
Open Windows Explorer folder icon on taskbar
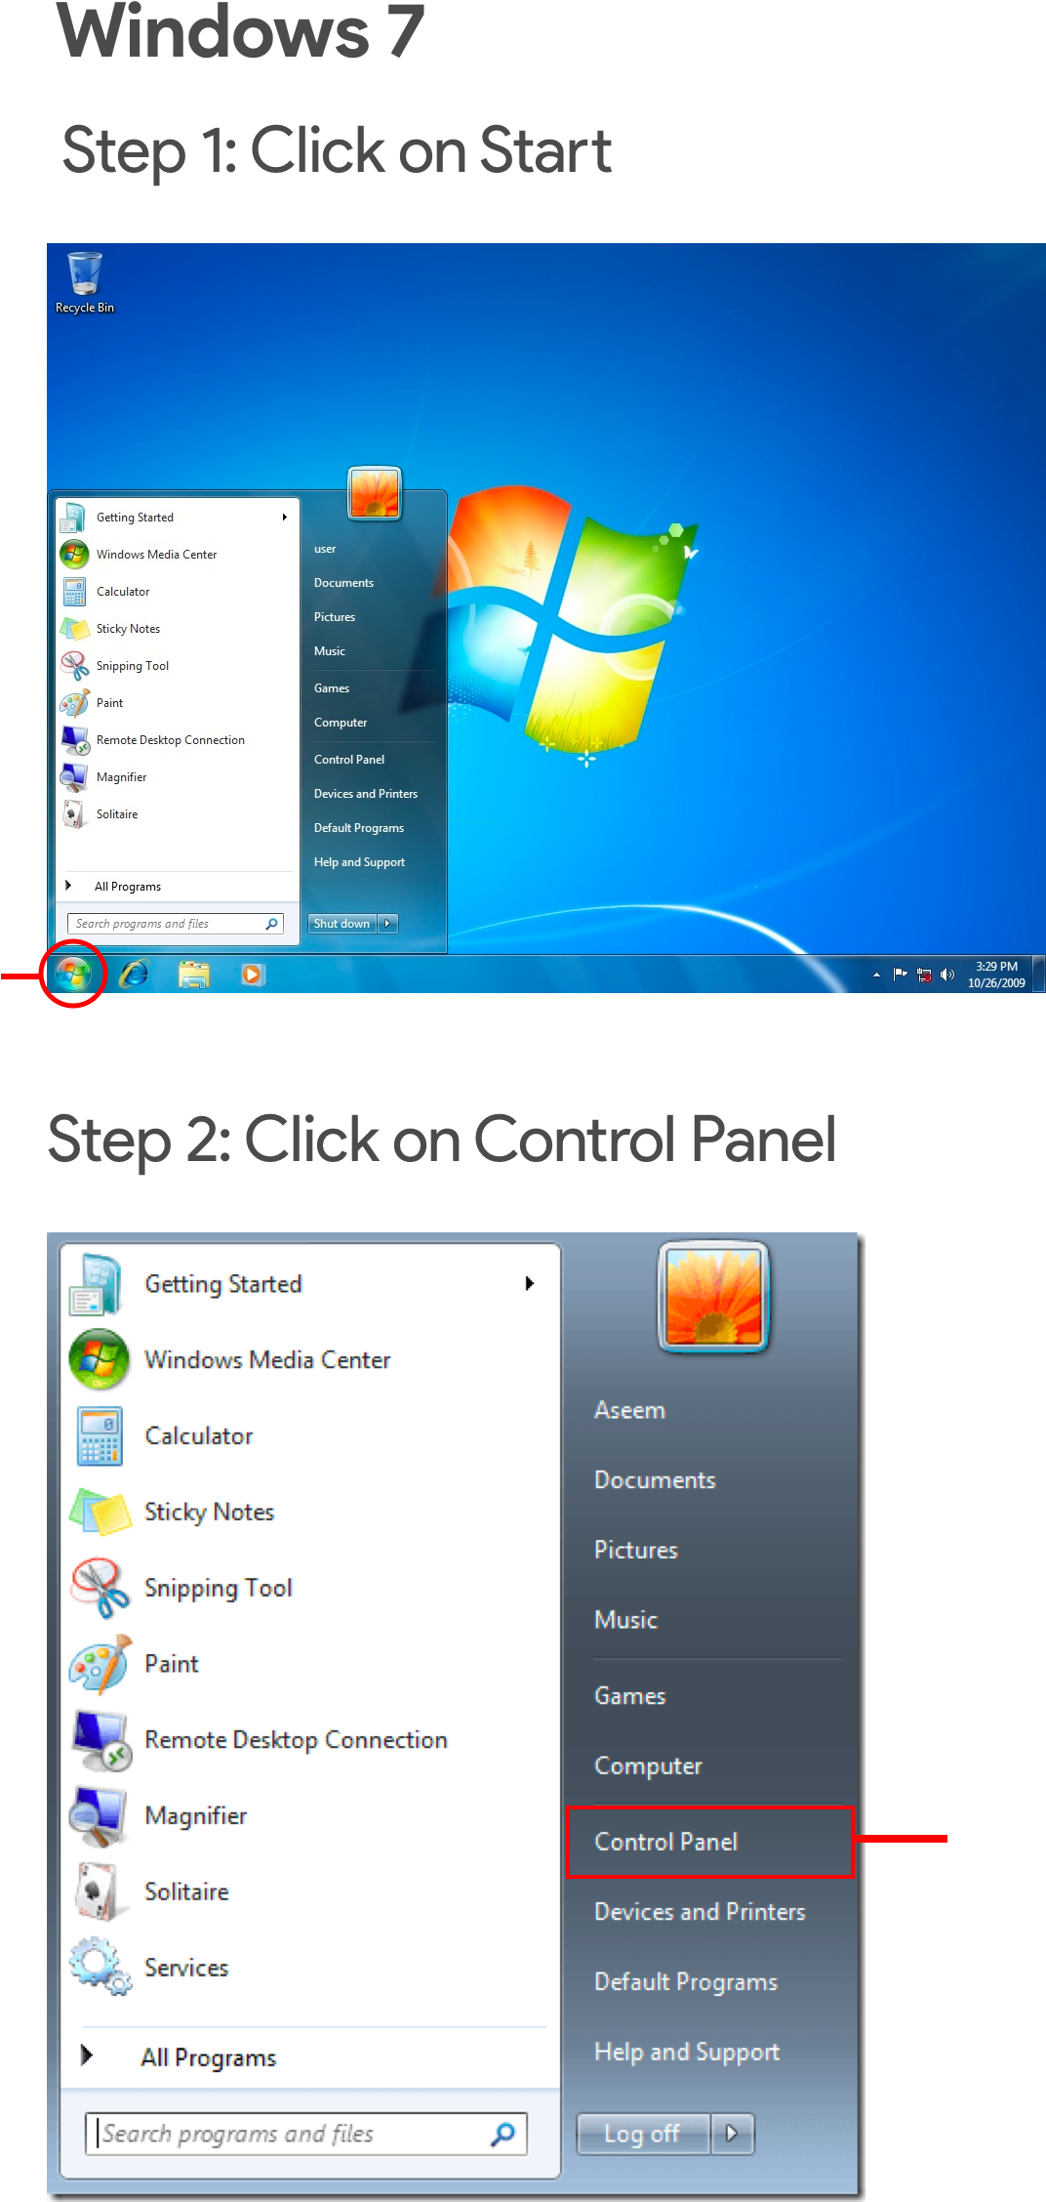pyautogui.click(x=194, y=974)
